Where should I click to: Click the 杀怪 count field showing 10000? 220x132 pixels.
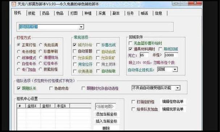click(x=171, y=55)
